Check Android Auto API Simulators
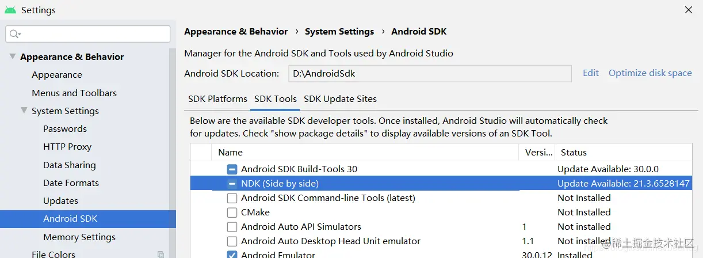Viewport: 703px width, 258px height. [232, 227]
